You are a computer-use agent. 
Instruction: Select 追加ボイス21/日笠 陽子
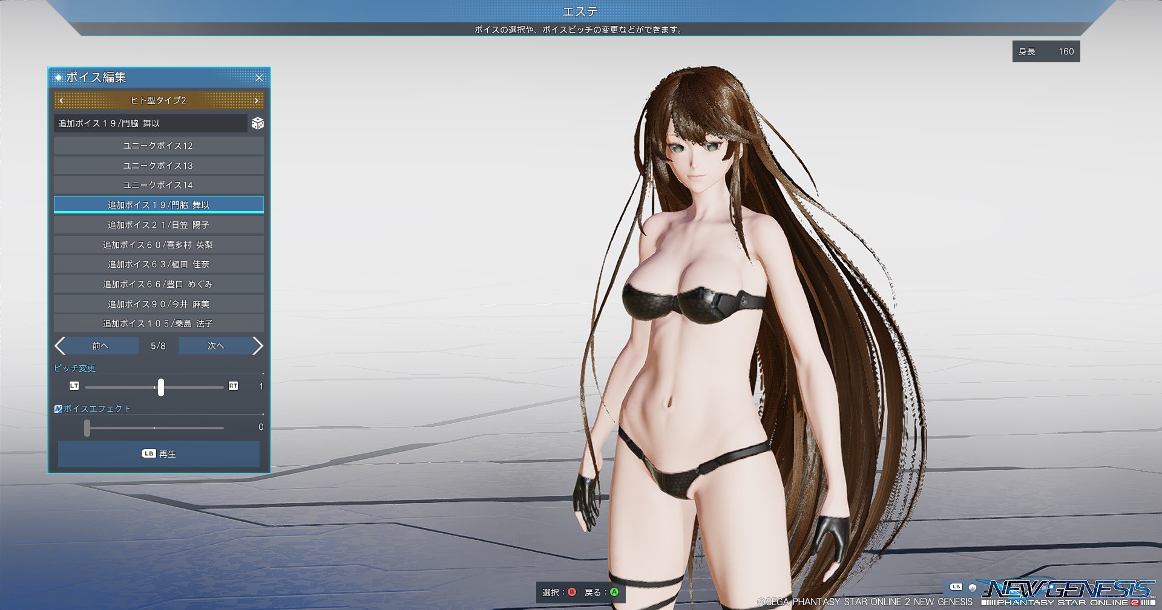(159, 225)
